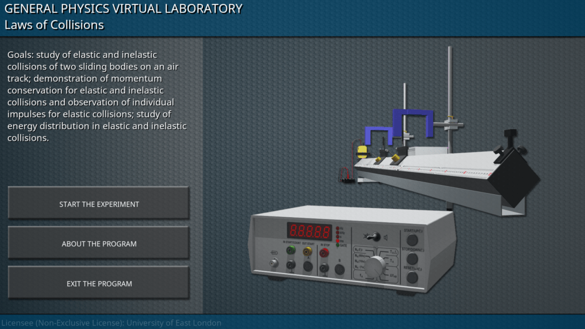Select EXIT THE PROGRAM
This screenshot has width=585, height=329.
pyautogui.click(x=98, y=284)
